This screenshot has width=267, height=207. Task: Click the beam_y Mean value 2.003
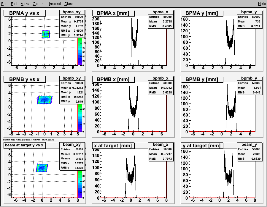pos(256,154)
